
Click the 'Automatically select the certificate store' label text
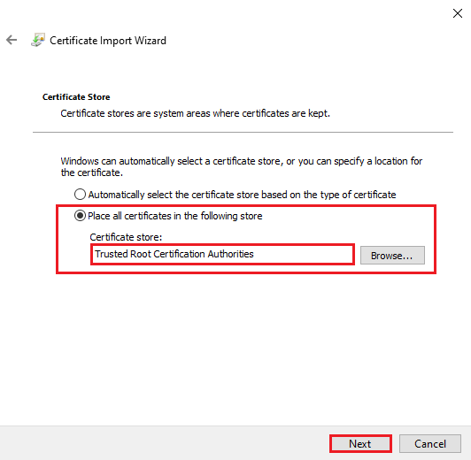point(242,195)
